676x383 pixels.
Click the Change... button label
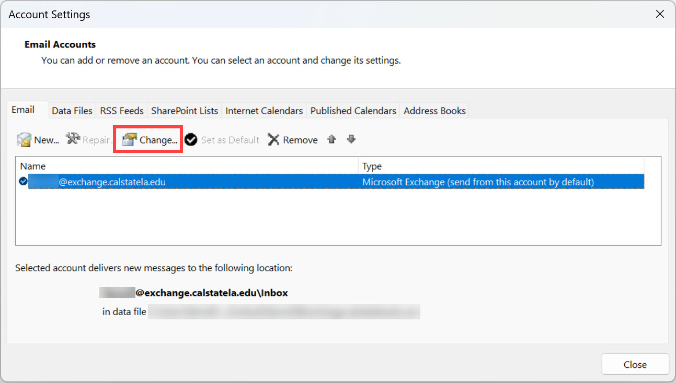click(x=157, y=139)
